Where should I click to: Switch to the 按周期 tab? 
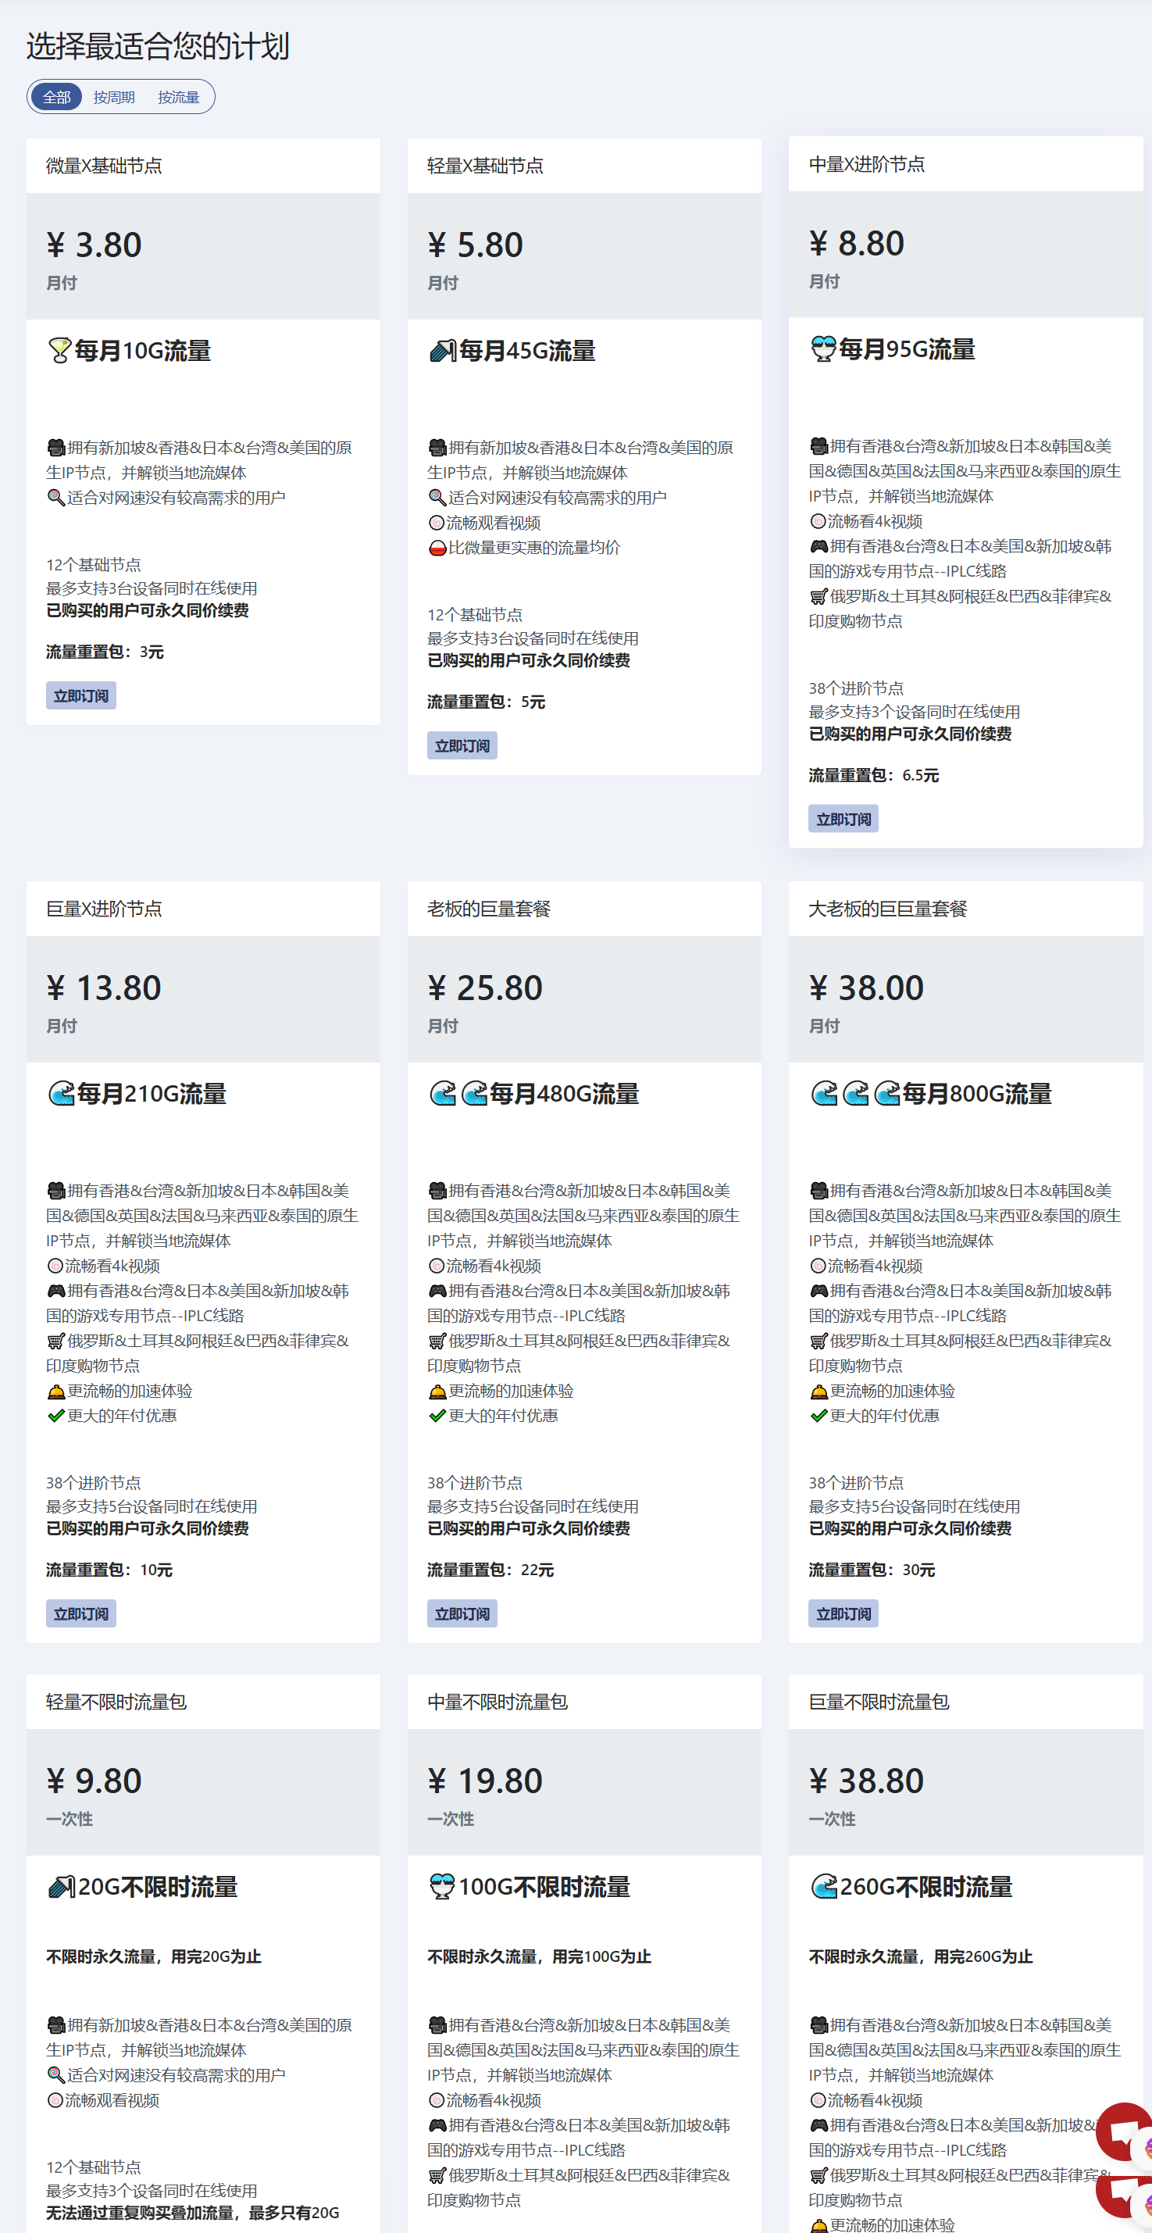[113, 97]
